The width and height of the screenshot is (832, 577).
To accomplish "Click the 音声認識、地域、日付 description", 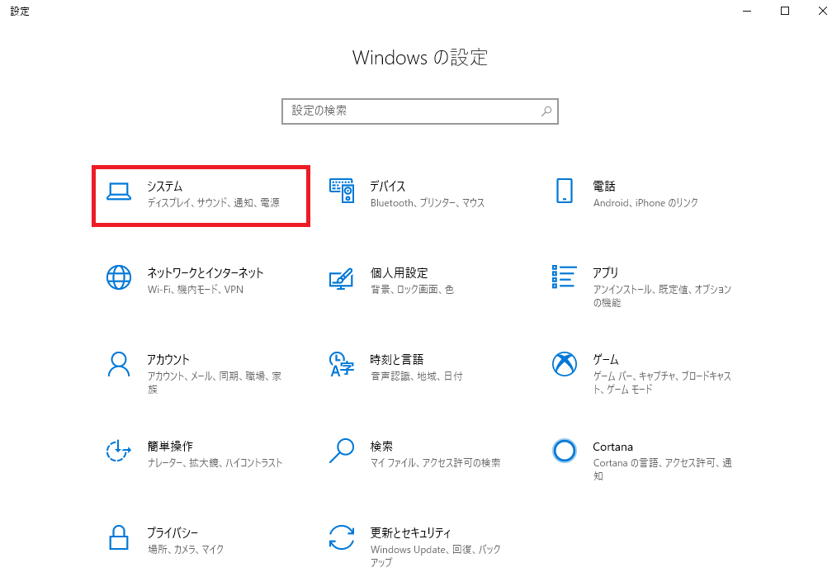I will pos(417,376).
